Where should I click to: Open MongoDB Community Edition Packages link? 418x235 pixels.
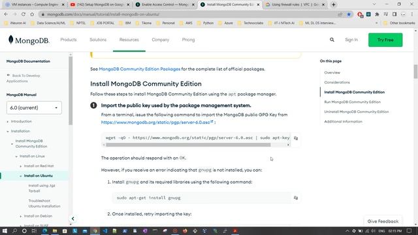coord(139,69)
